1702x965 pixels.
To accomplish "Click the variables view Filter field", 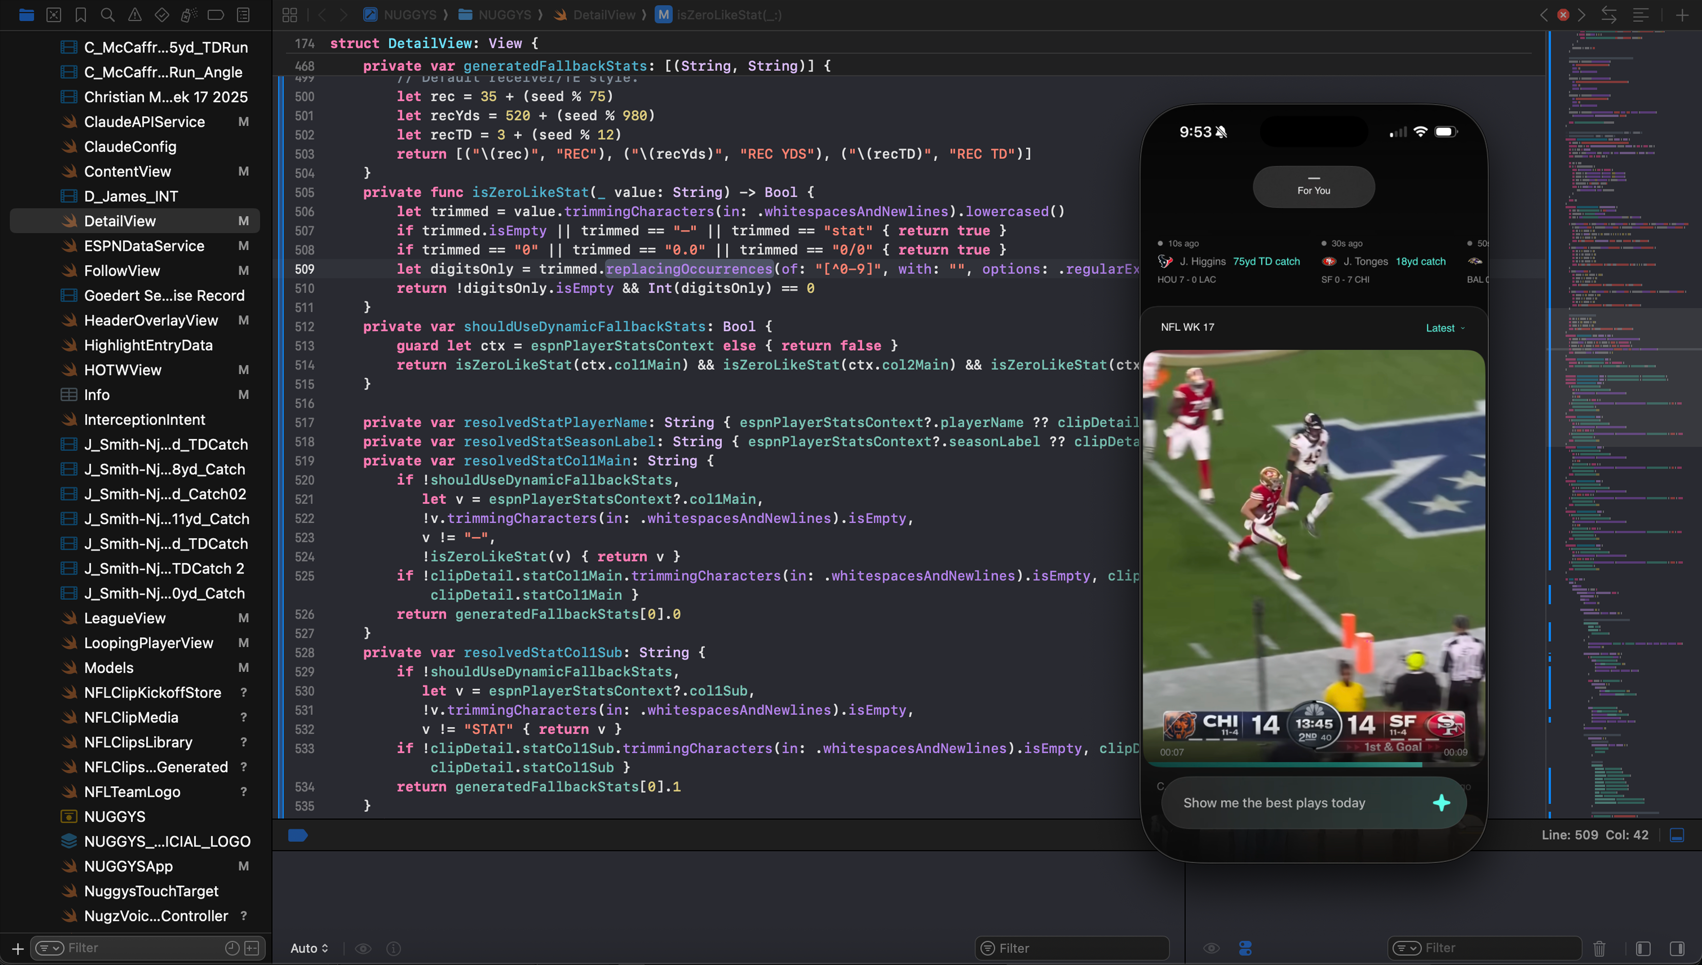I will (1072, 948).
